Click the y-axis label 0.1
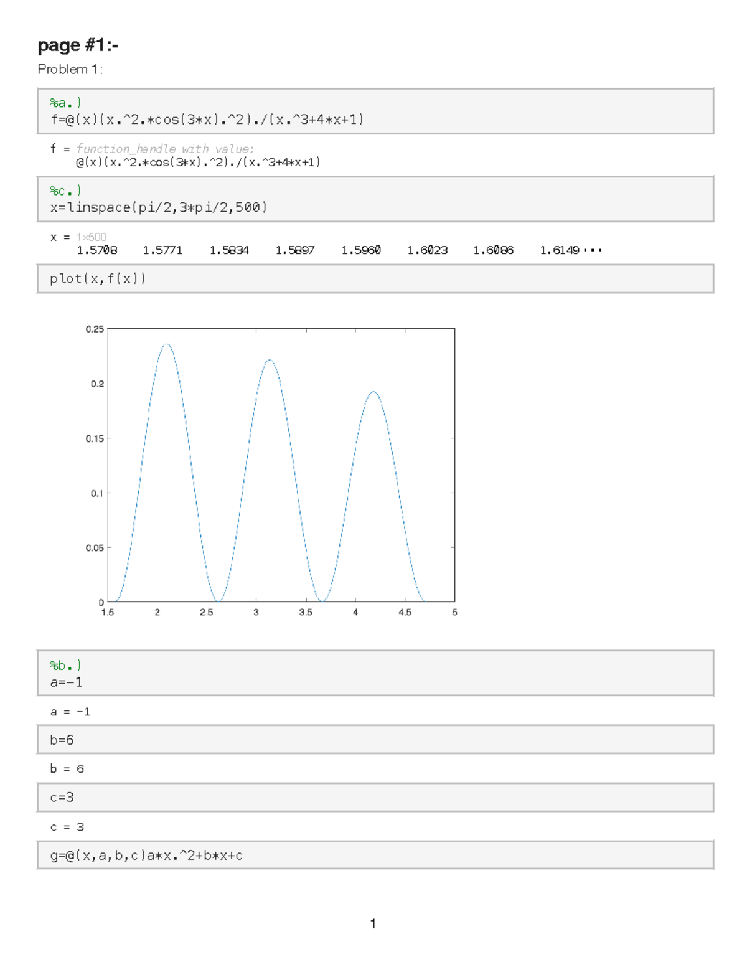The height and width of the screenshot is (967, 747). click(97, 494)
